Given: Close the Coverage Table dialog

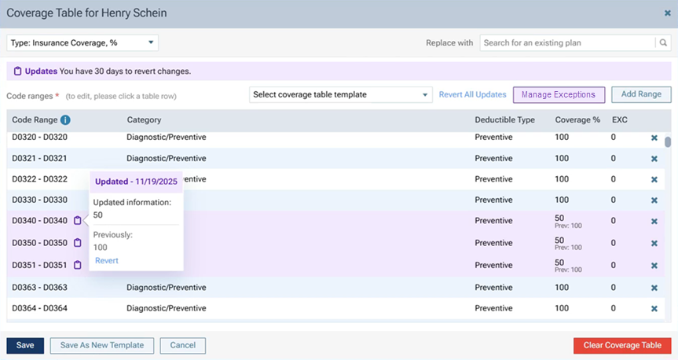Looking at the screenshot, I should point(667,13).
